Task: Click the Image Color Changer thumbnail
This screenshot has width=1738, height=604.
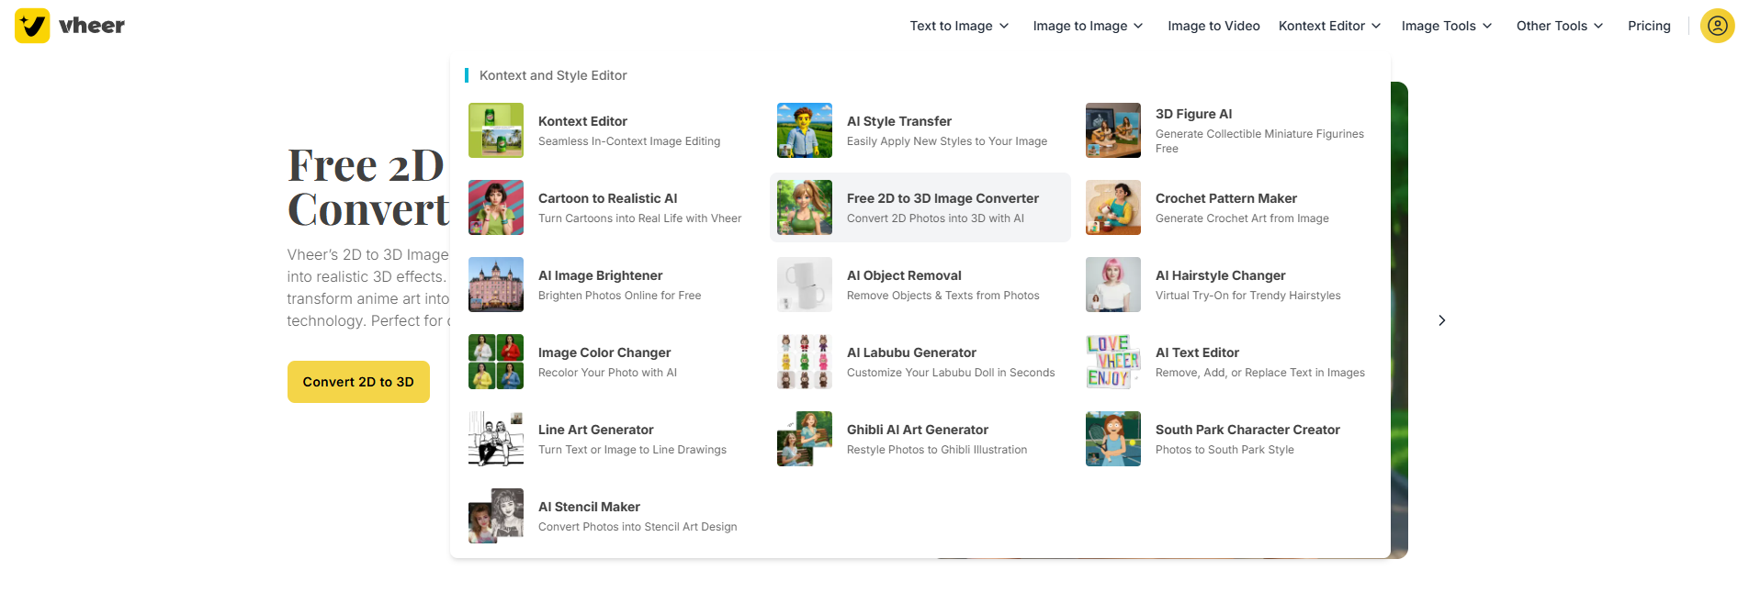Action: point(496,362)
